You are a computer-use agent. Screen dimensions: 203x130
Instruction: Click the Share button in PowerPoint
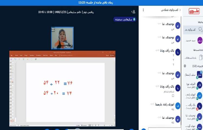[112, 56]
